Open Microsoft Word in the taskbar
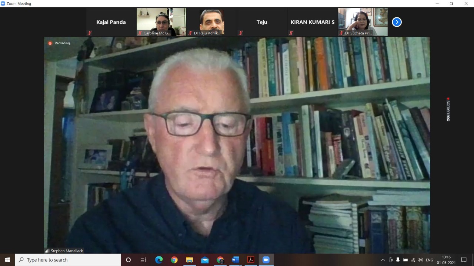 (x=235, y=260)
